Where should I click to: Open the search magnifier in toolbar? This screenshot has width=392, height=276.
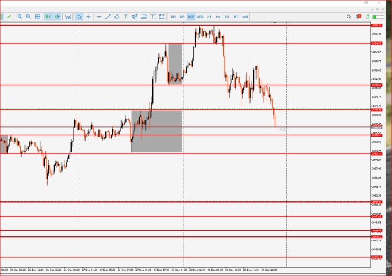pos(349,17)
